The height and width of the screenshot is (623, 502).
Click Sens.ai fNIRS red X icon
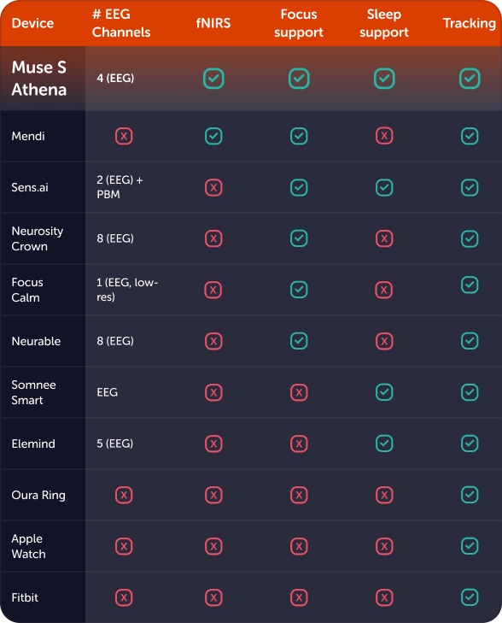(x=213, y=187)
